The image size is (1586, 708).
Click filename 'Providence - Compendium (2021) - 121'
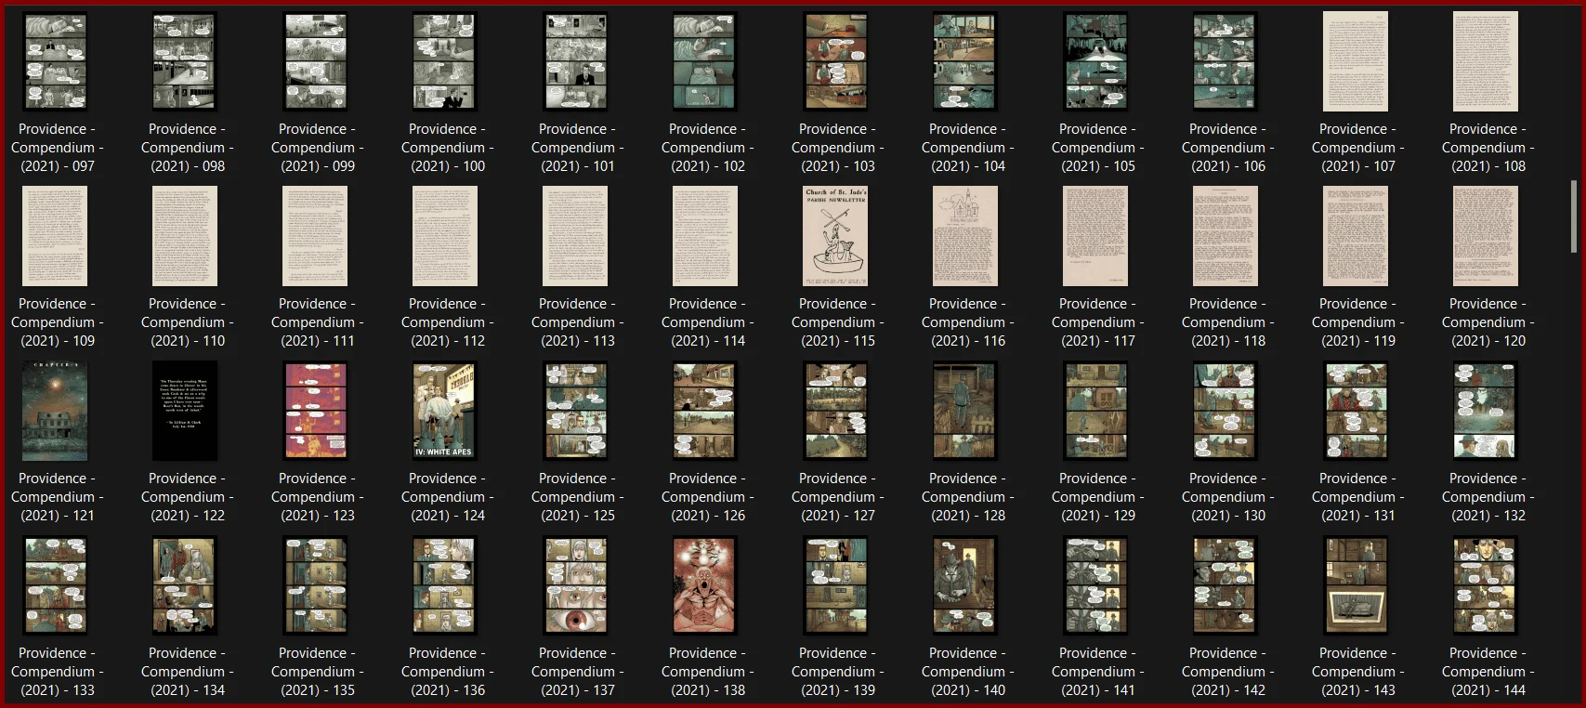57,497
